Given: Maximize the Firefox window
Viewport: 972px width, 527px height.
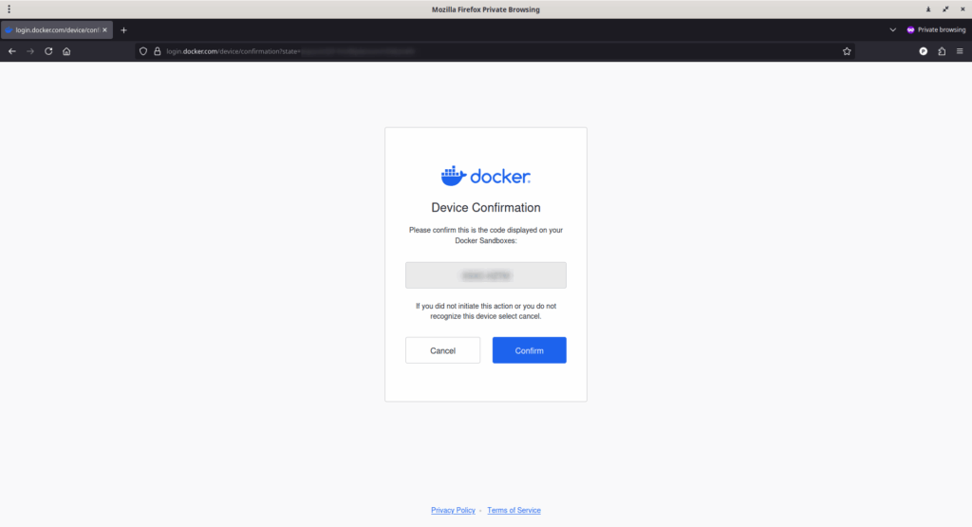Looking at the screenshot, I should [x=945, y=9].
